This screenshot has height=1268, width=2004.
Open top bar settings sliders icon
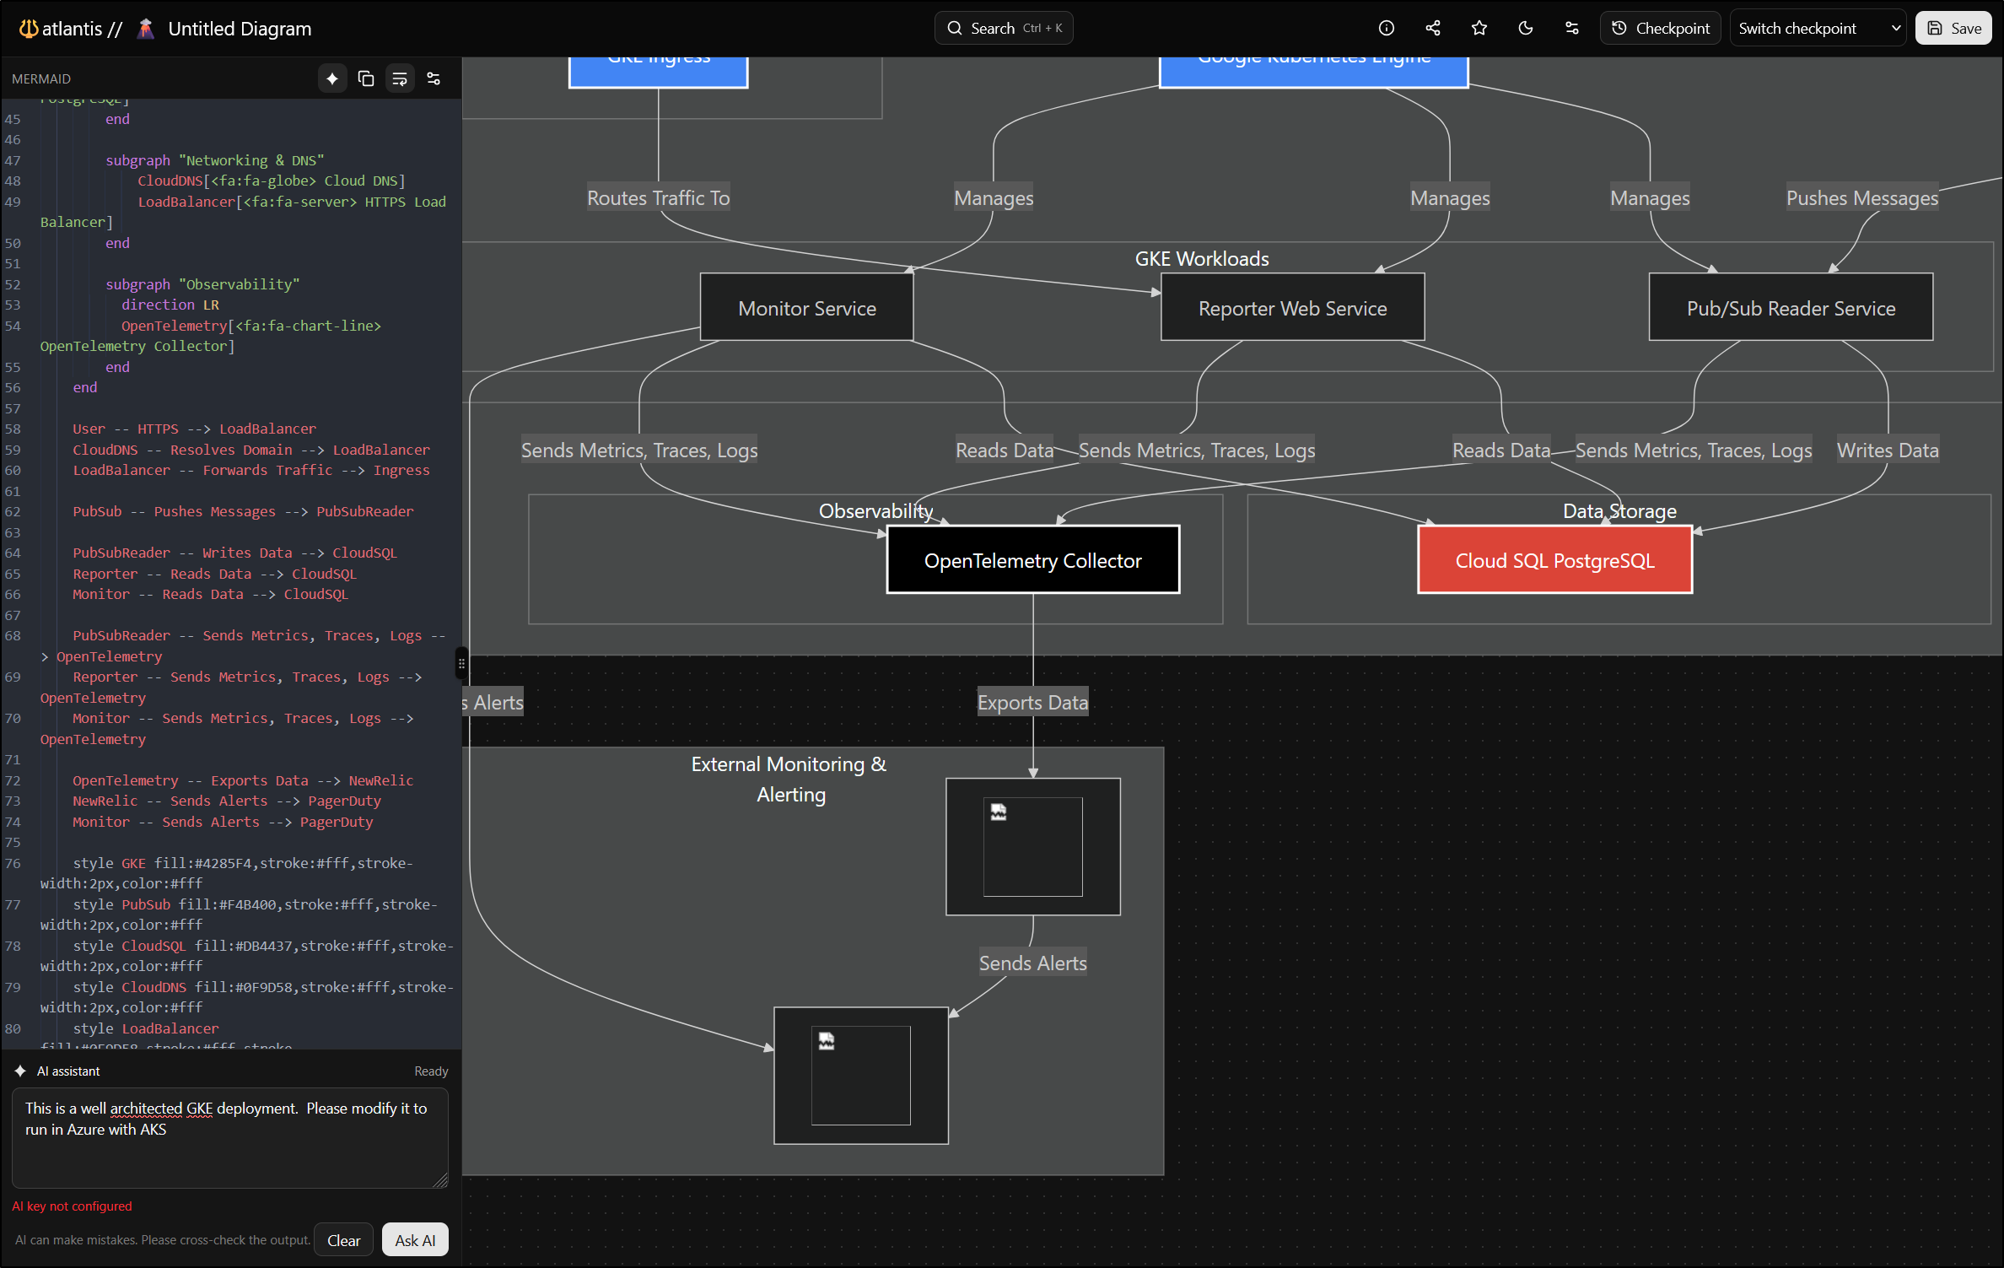point(1571,28)
